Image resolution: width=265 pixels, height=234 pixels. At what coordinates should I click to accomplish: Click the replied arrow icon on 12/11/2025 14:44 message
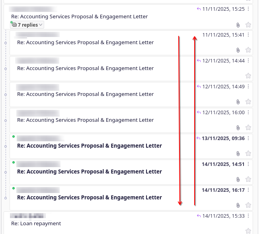(x=199, y=60)
